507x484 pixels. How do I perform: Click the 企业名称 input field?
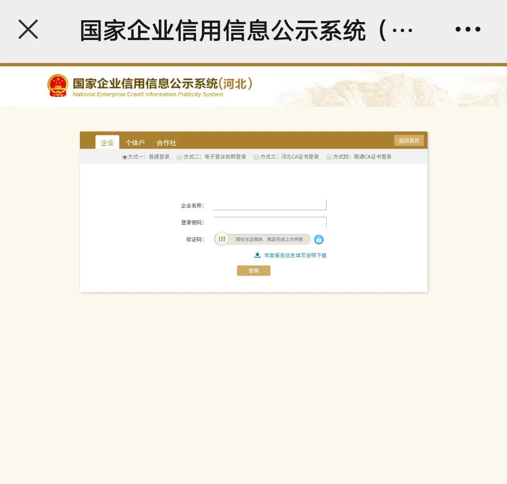coord(270,204)
